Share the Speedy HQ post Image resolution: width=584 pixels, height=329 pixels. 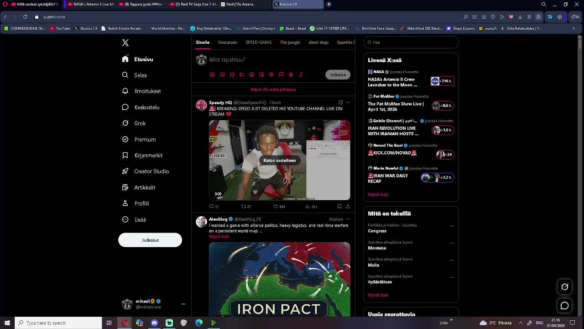tap(348, 207)
